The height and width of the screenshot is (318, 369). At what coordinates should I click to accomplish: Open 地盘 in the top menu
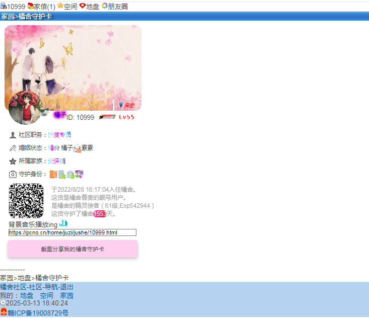[x=93, y=7]
